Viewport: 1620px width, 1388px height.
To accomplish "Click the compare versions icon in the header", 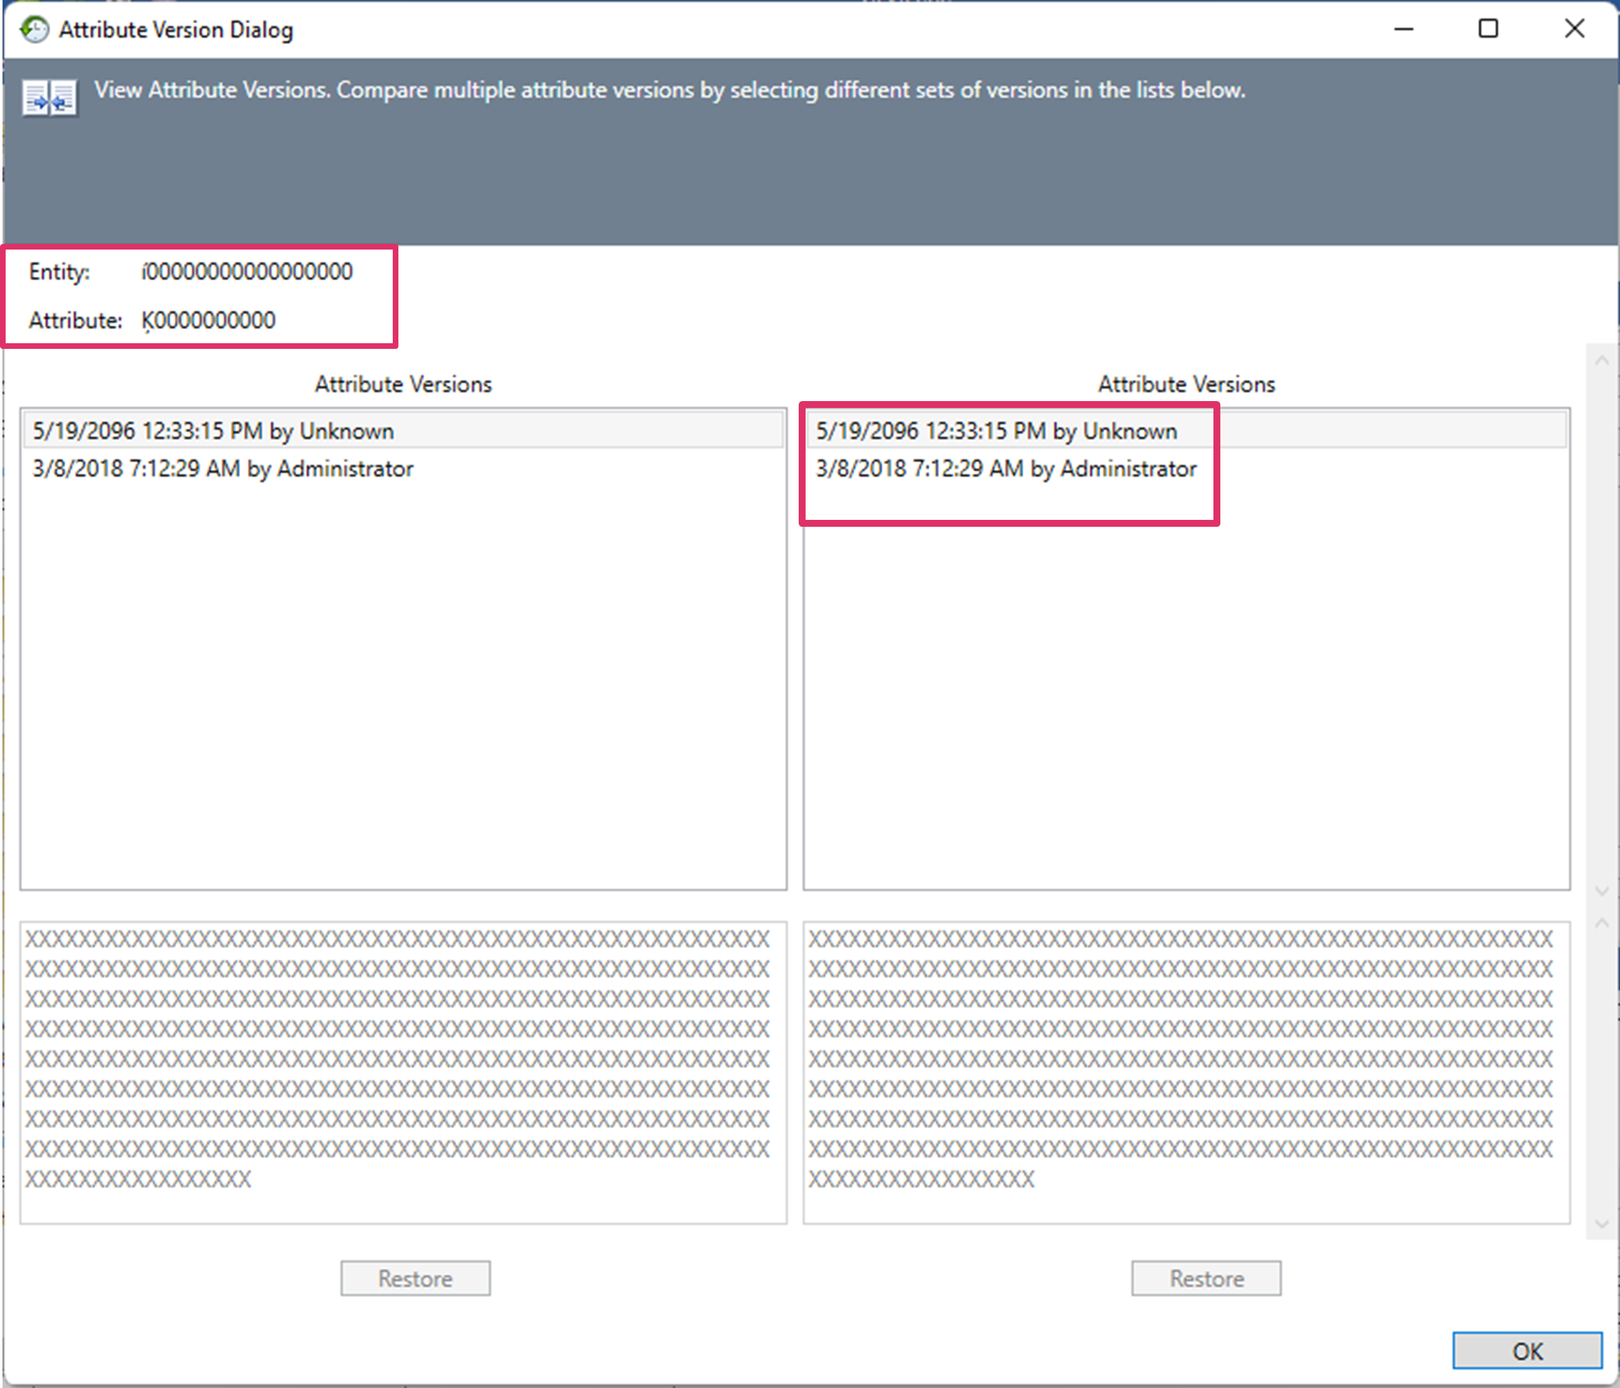I will pyautogui.click(x=50, y=99).
